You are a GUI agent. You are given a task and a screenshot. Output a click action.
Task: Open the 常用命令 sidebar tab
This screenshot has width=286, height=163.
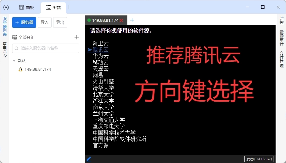pyautogui.click(x=5, y=50)
